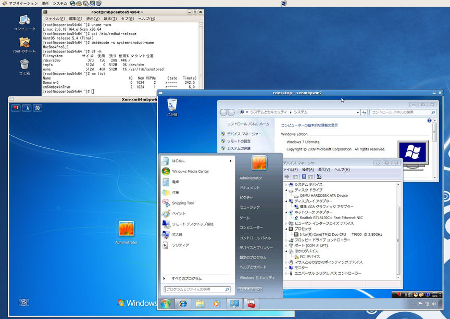
Task: Open the 表示(V) menu in Device Manager
Action: 324,170
